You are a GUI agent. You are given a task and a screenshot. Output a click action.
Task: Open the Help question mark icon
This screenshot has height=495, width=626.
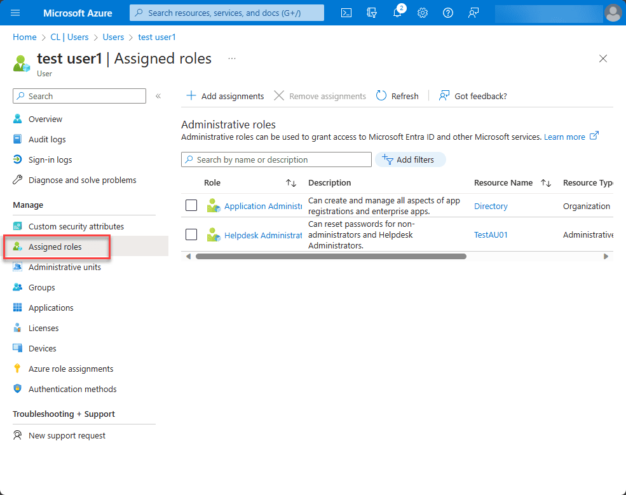[448, 13]
